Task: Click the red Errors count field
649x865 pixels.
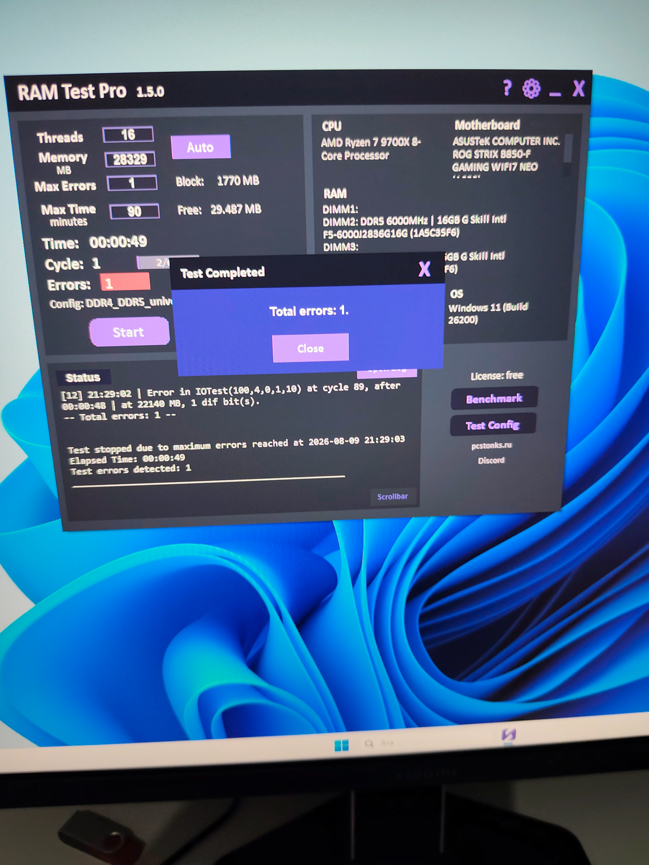Action: click(125, 282)
